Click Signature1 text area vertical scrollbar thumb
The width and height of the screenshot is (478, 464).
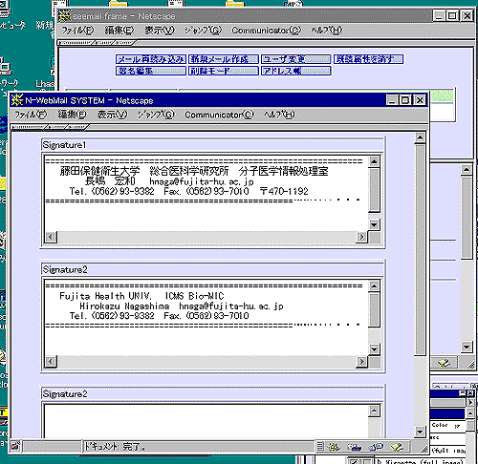coord(374,190)
